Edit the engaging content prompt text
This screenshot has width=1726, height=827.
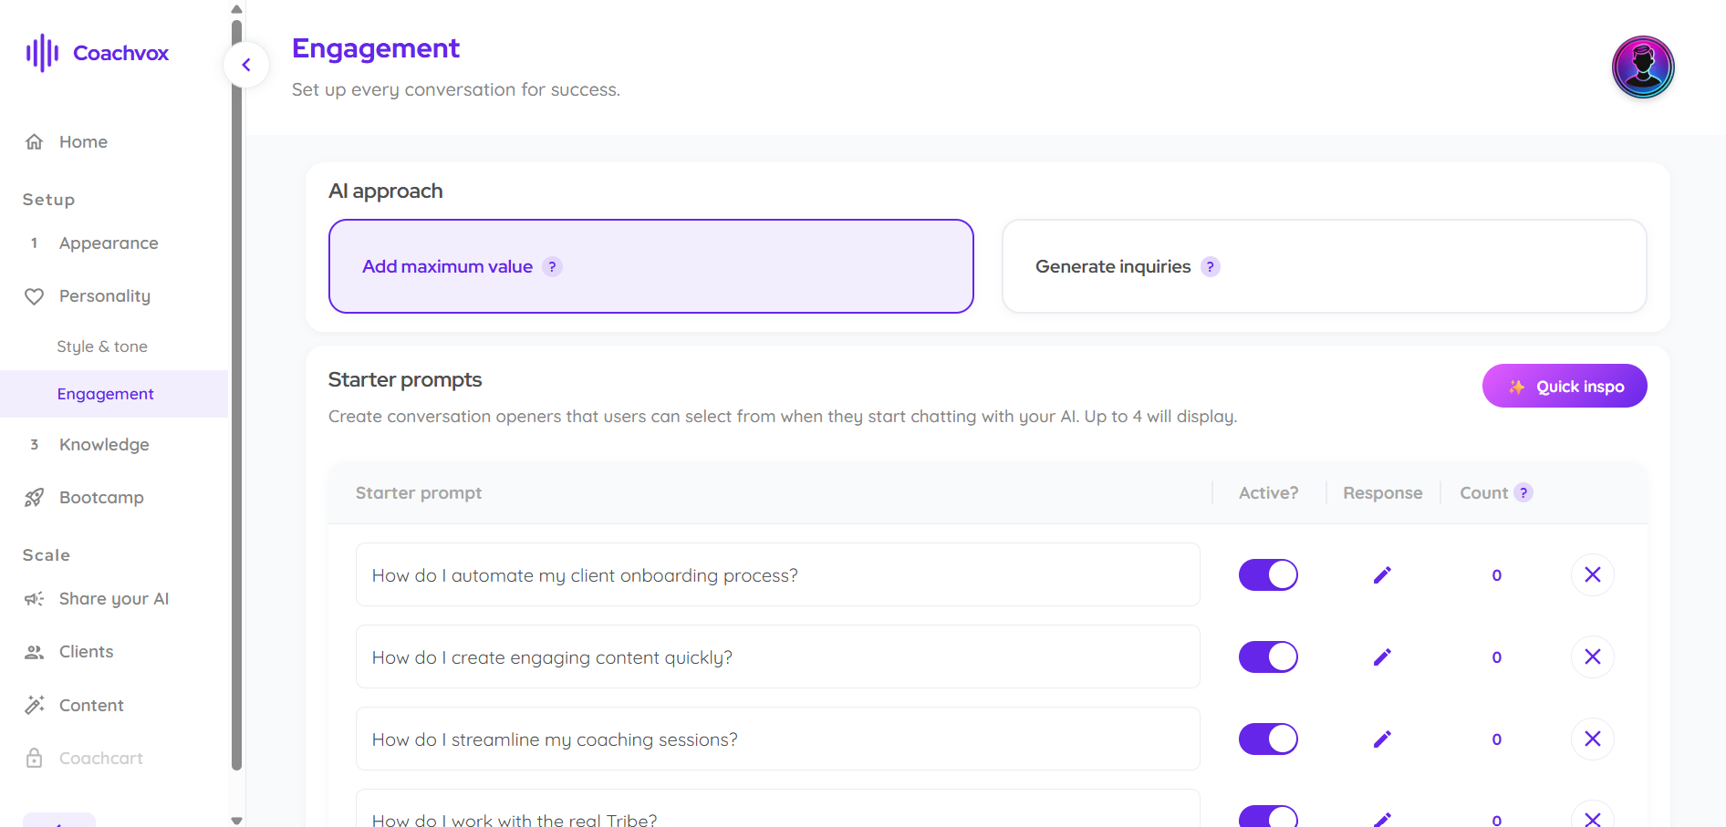point(778,657)
